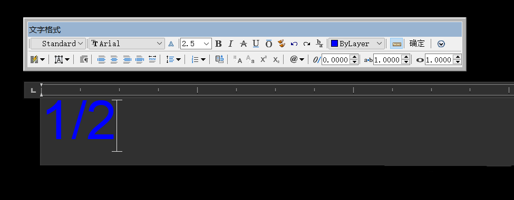This screenshot has height=200, width=514.
Task: Open the multiline text justification dropdown
Action: (x=62, y=59)
